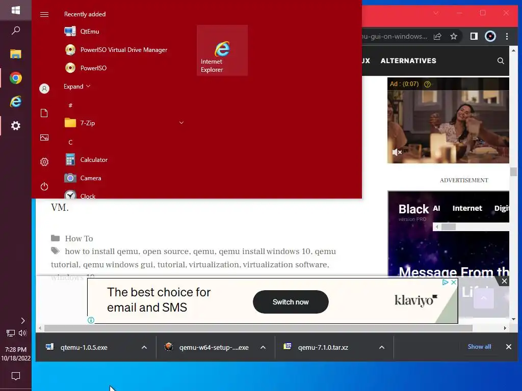Toggle Chrome side panel icon

point(474,37)
